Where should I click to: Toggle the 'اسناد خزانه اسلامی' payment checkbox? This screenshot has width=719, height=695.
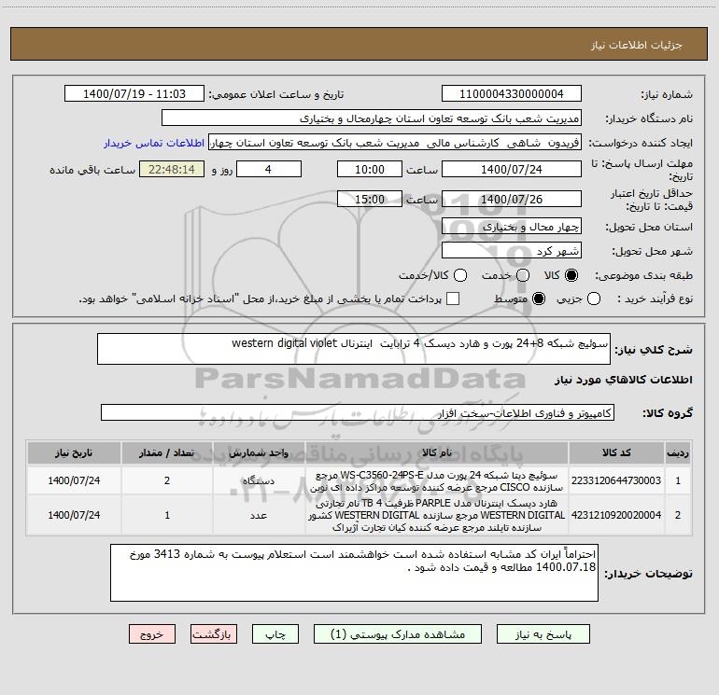coord(453,299)
